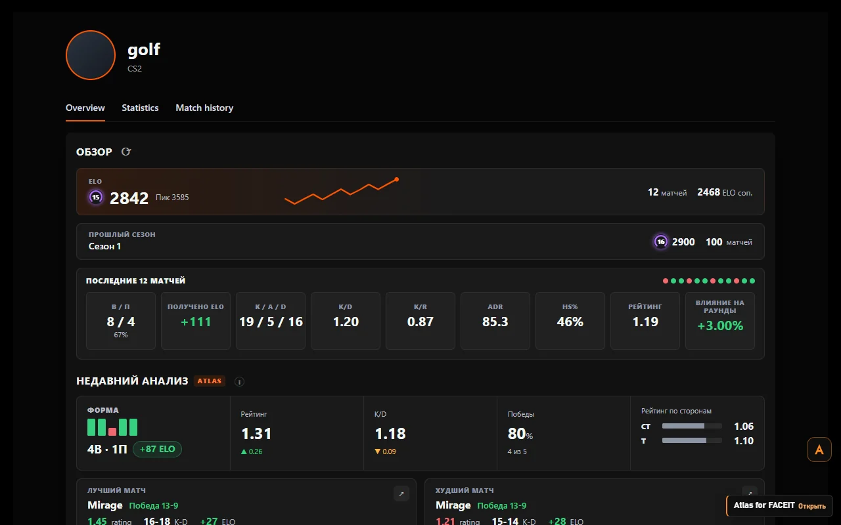Click the refresh icon next to ОБЗОР

[126, 152]
